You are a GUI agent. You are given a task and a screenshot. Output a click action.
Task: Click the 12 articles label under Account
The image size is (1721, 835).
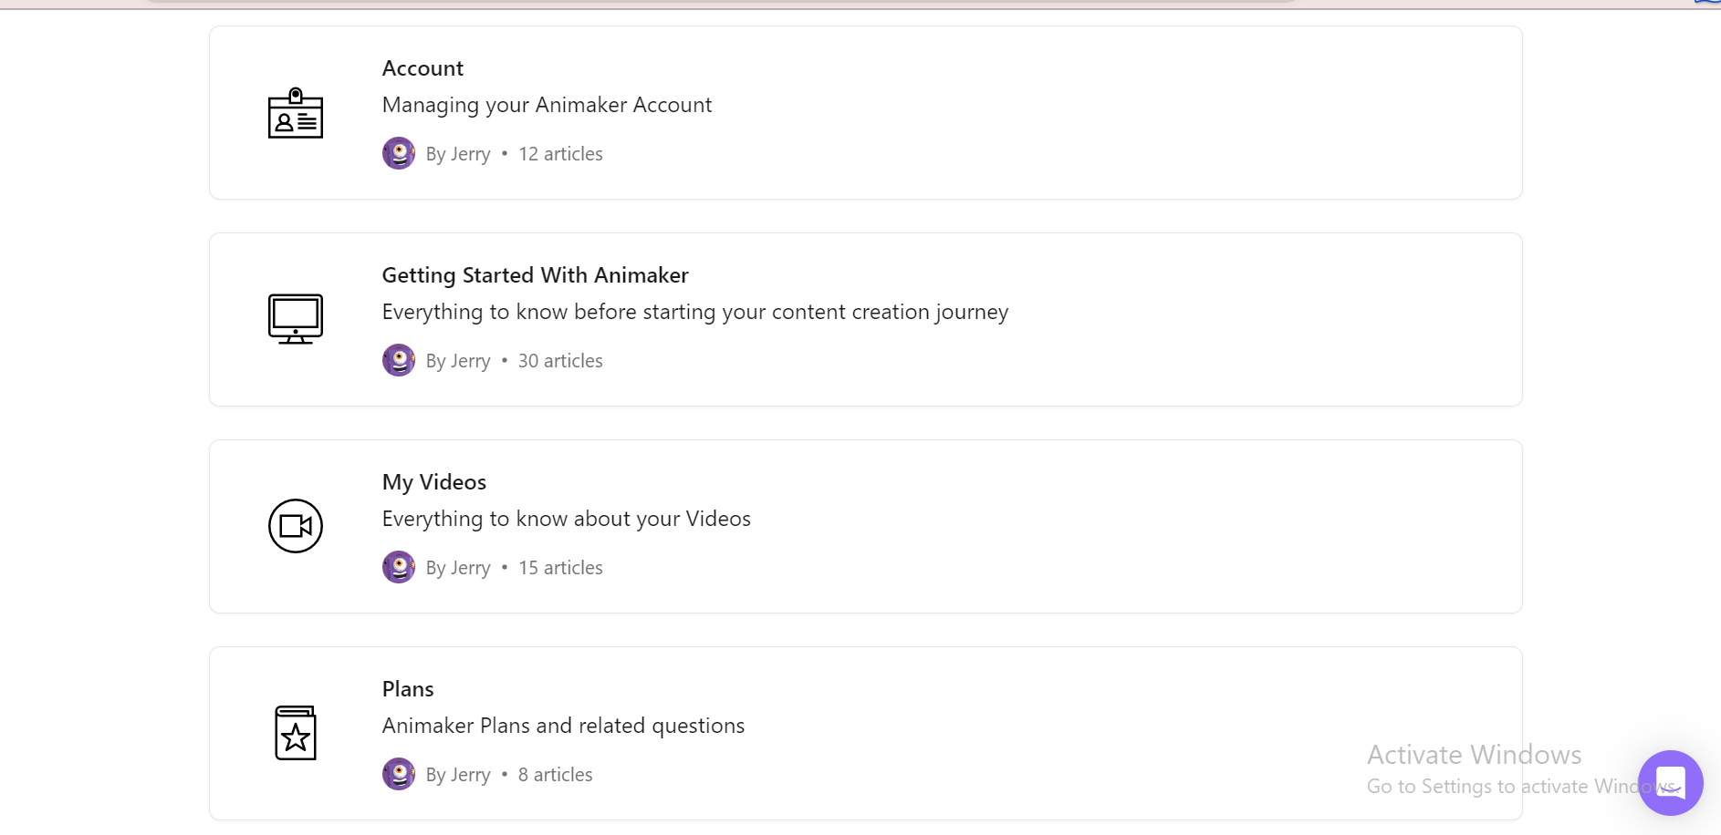559,153
